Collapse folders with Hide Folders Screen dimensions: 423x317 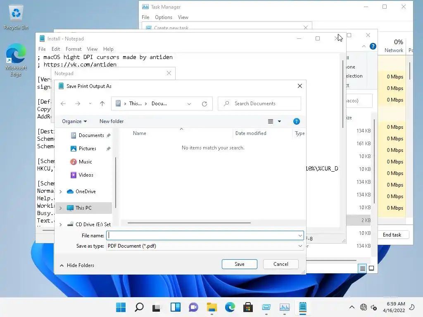pyautogui.click(x=77, y=265)
